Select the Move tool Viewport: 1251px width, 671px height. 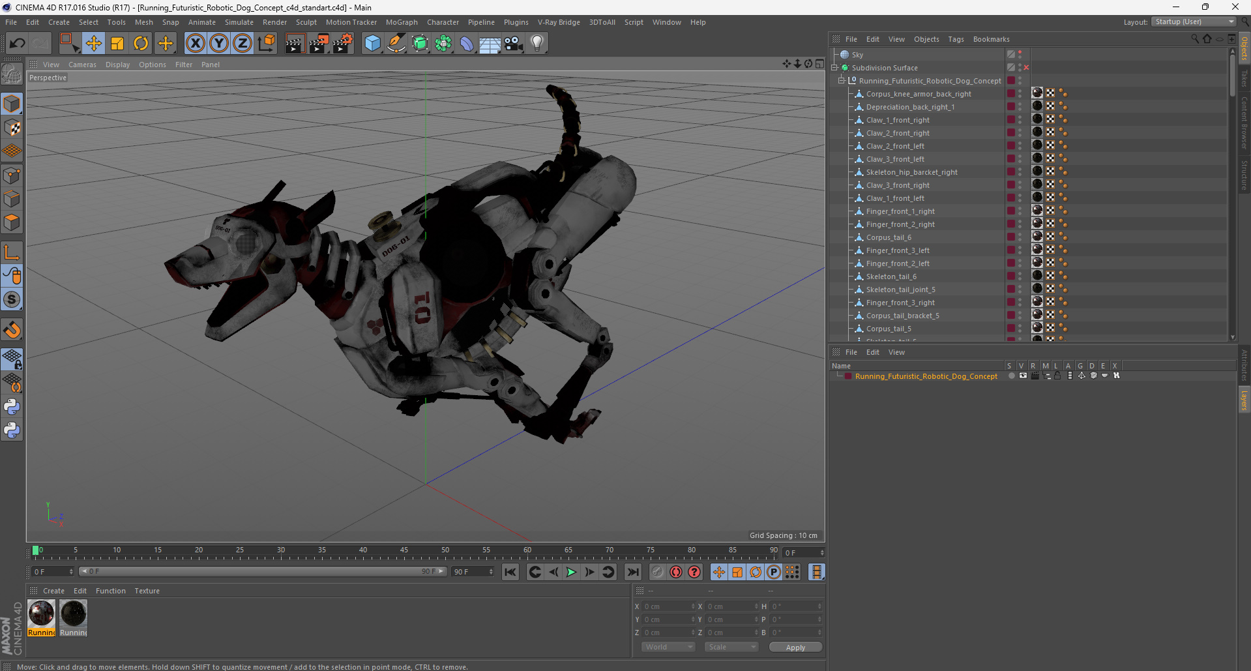[93, 44]
